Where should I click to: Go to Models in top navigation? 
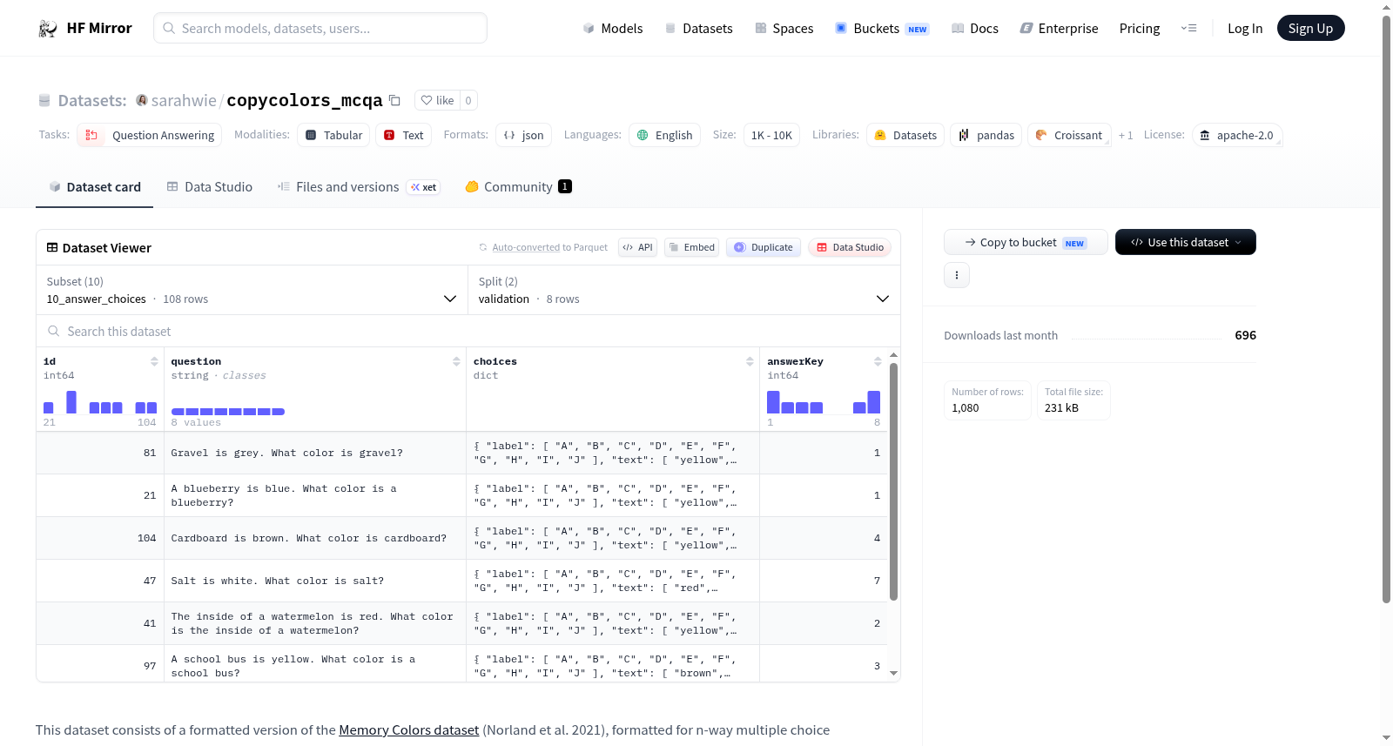[613, 29]
